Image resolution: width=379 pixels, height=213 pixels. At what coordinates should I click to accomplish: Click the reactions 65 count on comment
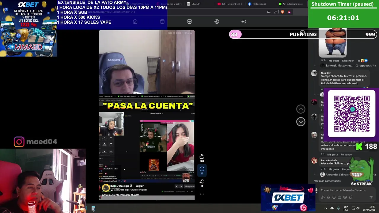click(x=362, y=61)
